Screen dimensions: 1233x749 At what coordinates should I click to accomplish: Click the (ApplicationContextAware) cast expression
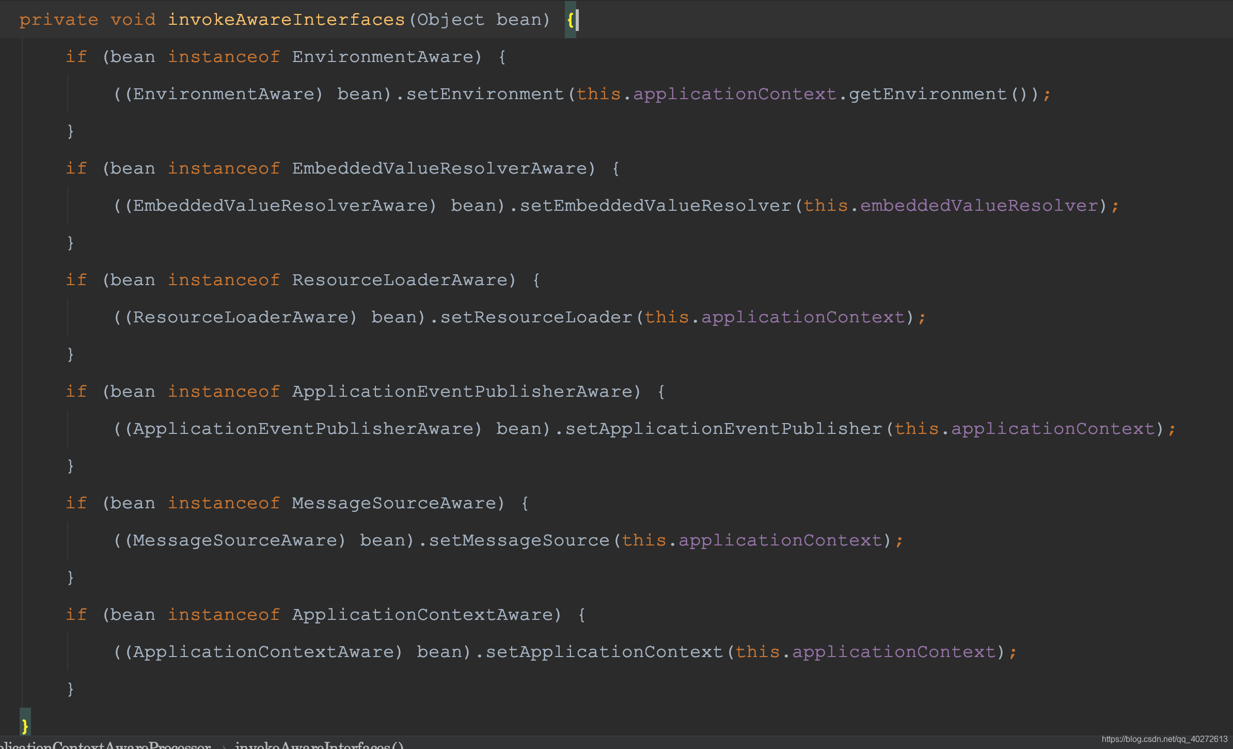click(x=264, y=652)
